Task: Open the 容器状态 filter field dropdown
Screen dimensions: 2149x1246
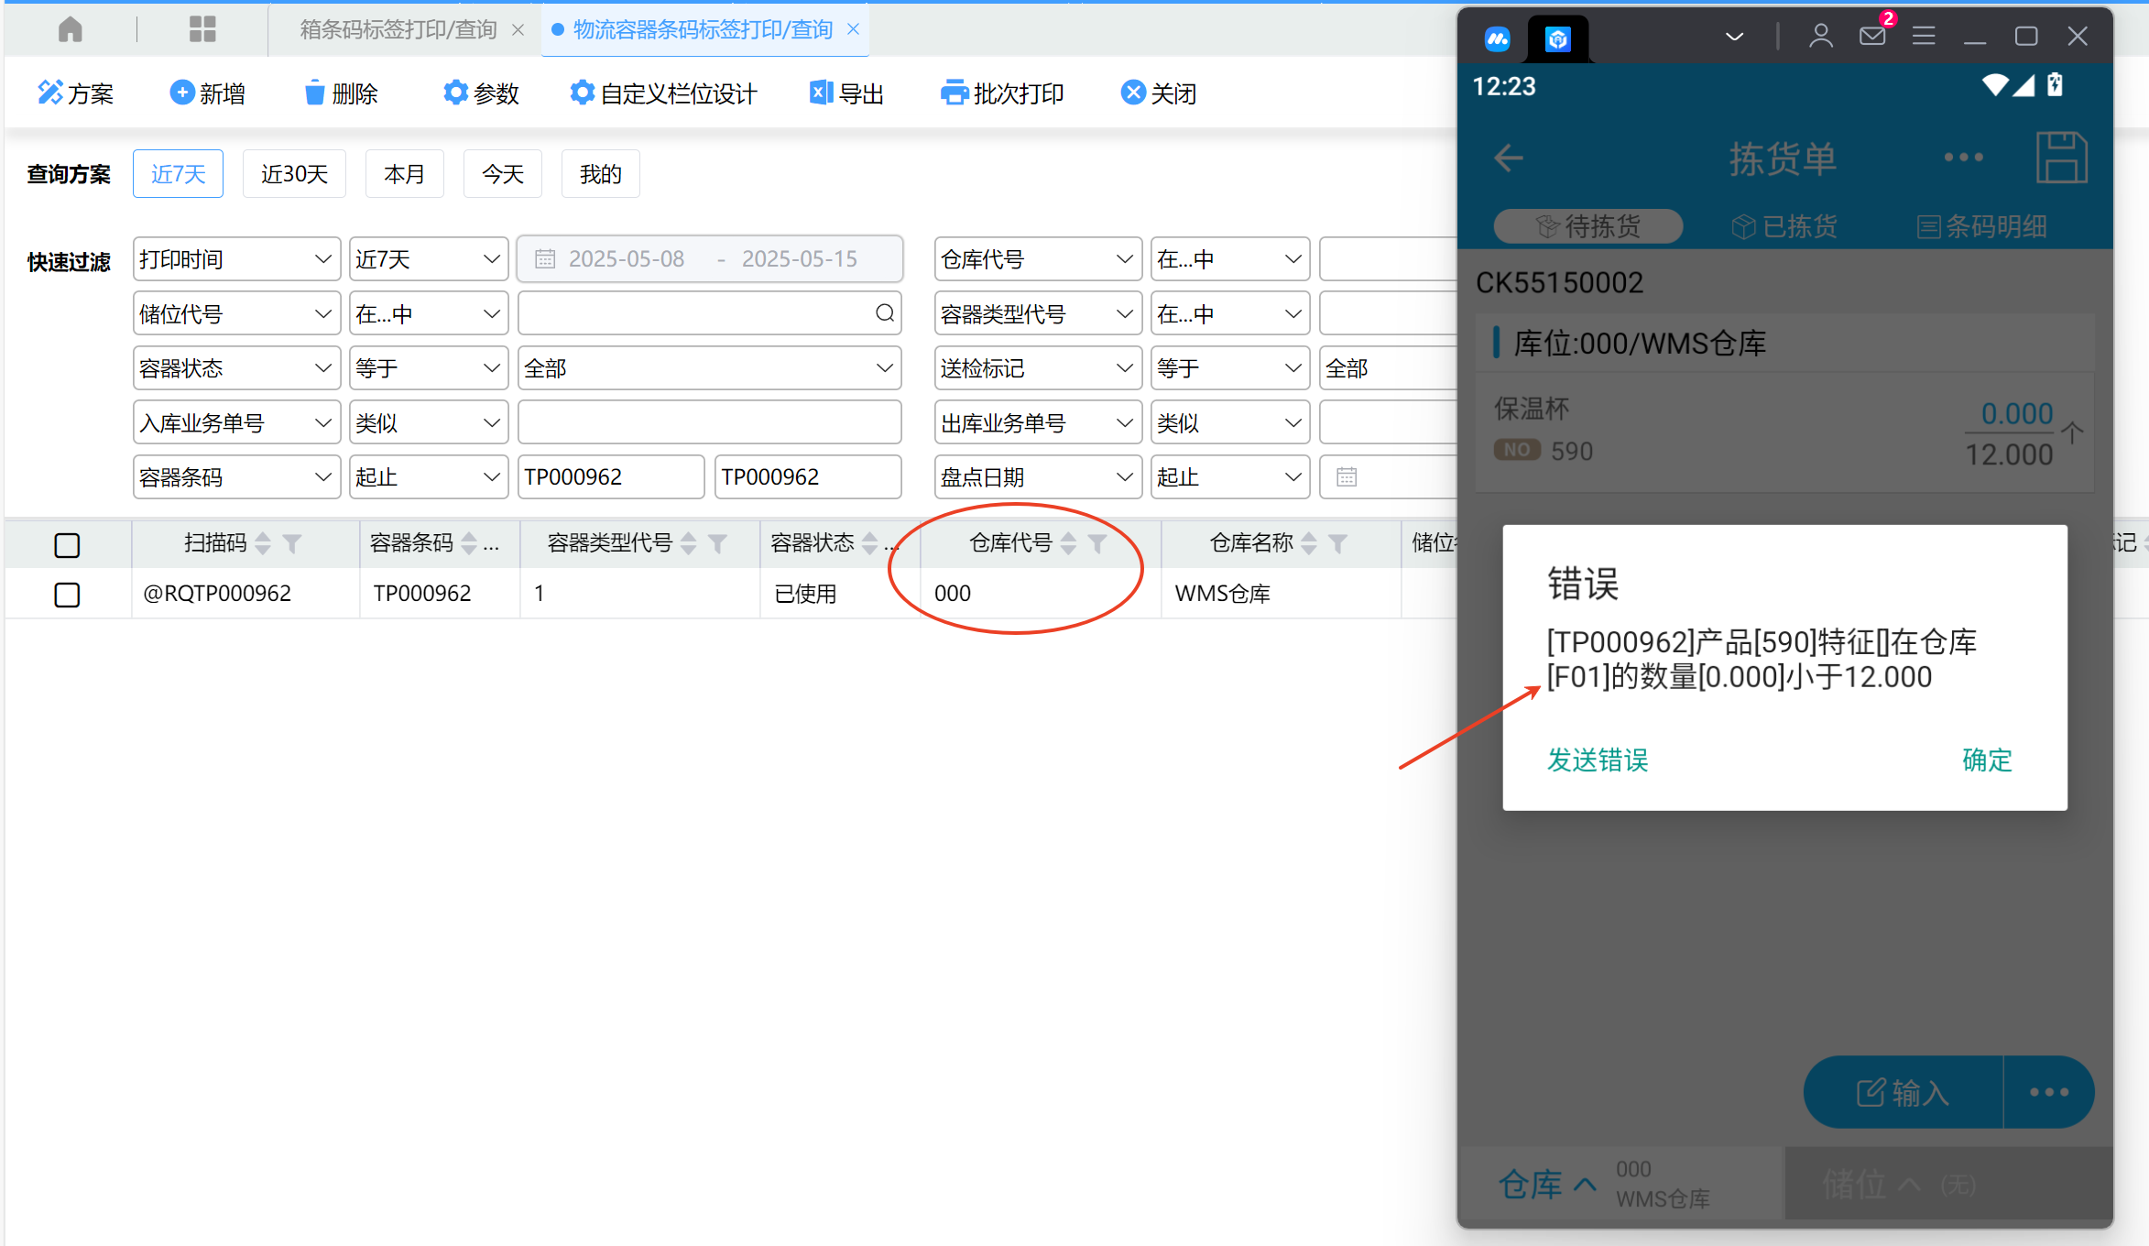Action: click(x=236, y=368)
